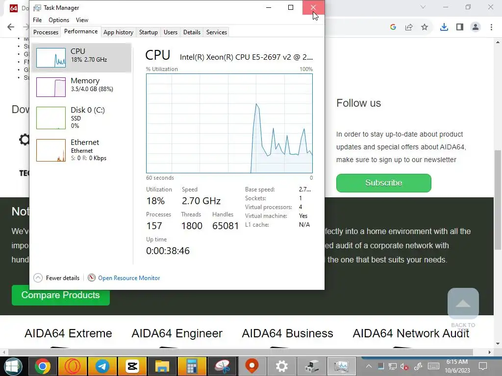Open Snipping Tool from the taskbar
The height and width of the screenshot is (376, 502).
tap(222, 366)
